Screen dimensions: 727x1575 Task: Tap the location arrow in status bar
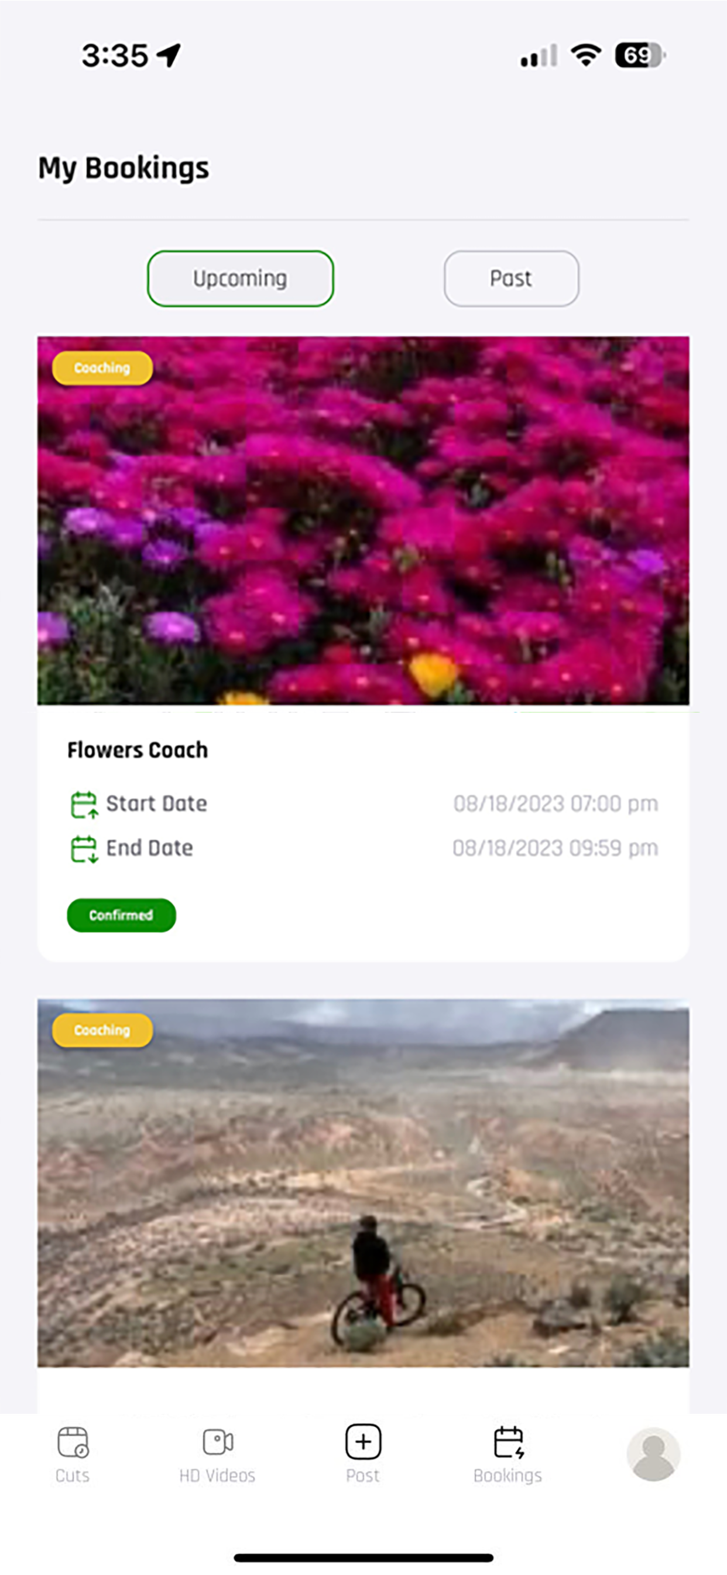coord(169,55)
